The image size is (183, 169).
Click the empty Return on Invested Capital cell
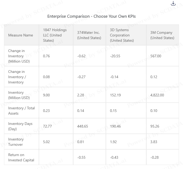pyautogui.click(x=56, y=157)
